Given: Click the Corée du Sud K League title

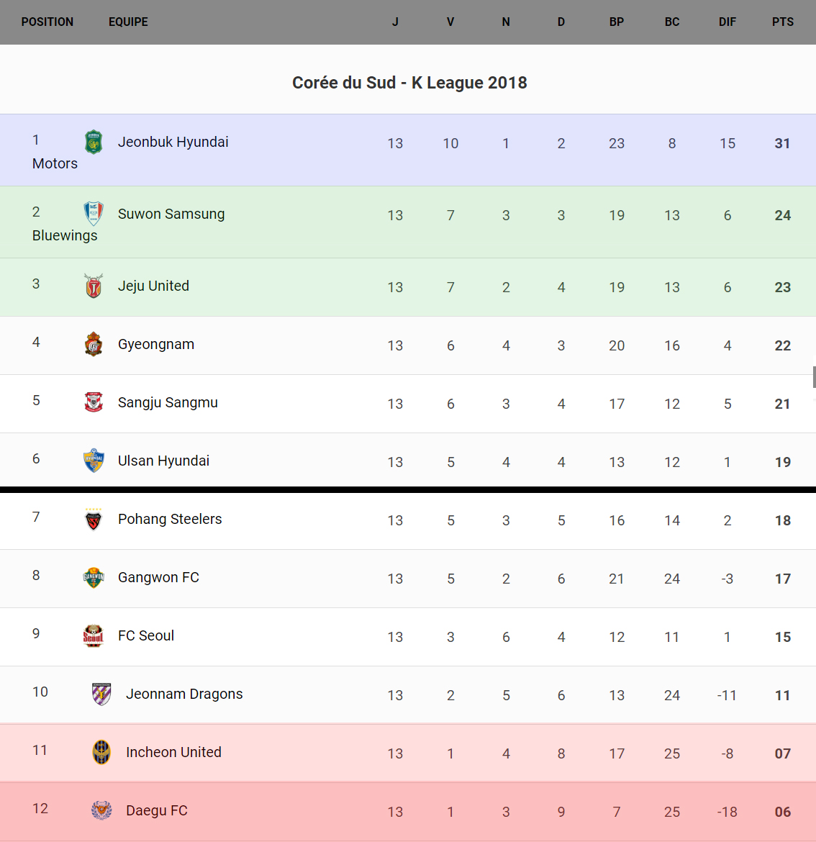Looking at the screenshot, I should click(409, 83).
